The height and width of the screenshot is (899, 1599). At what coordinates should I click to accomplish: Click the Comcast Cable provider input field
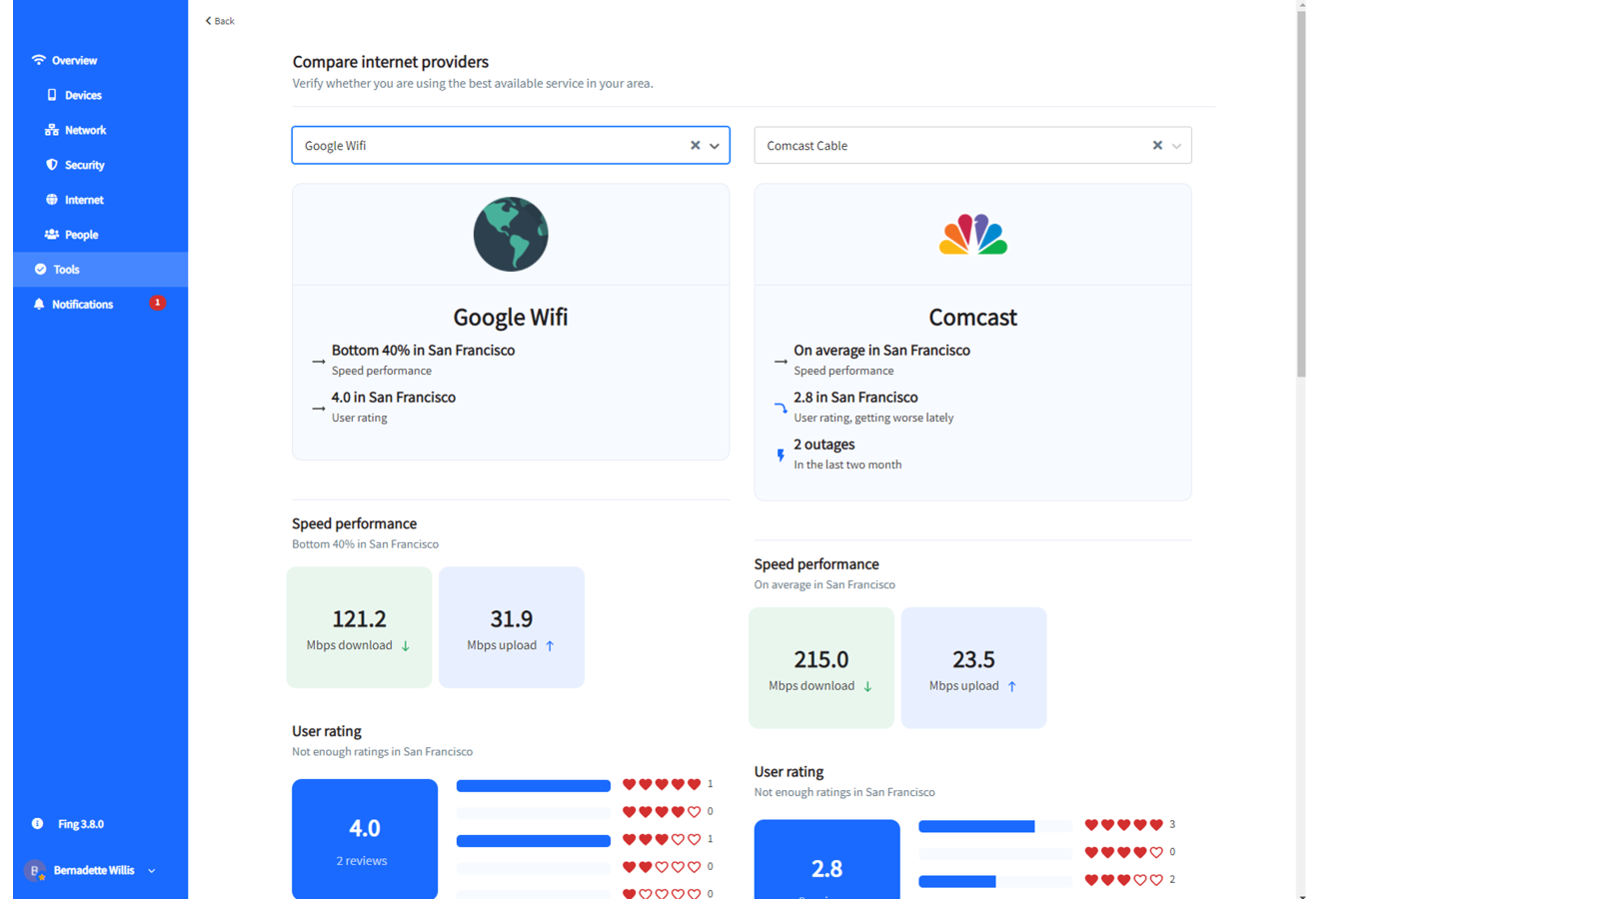[x=972, y=146]
